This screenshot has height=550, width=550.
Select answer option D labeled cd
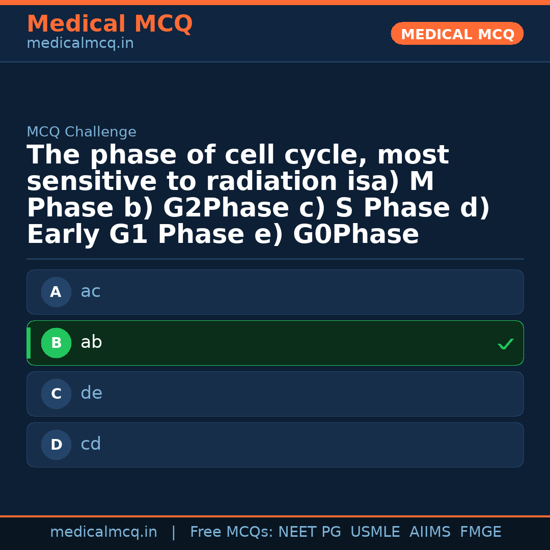[x=275, y=445]
